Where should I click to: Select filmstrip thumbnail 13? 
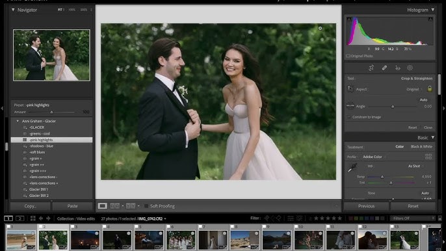[x=405, y=240]
